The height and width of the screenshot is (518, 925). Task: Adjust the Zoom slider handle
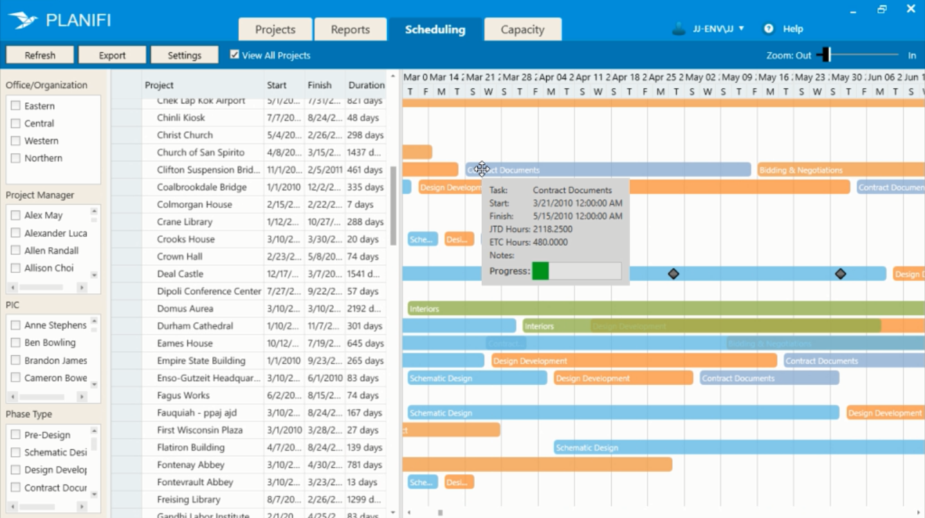[x=826, y=55]
